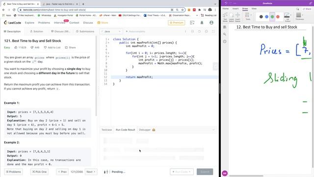The width and height of the screenshot is (314, 177).
Task: Go to the Prev problem
Action: (x=62, y=172)
